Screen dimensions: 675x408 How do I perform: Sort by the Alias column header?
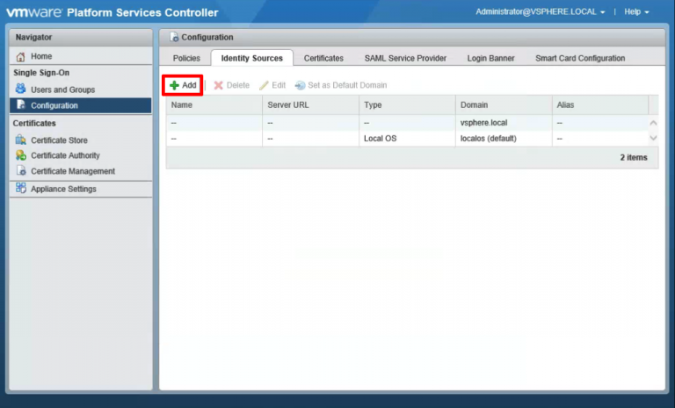click(x=600, y=105)
